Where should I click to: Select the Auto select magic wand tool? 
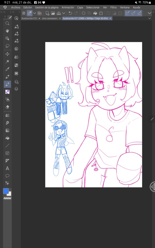pyautogui.click(x=7, y=61)
